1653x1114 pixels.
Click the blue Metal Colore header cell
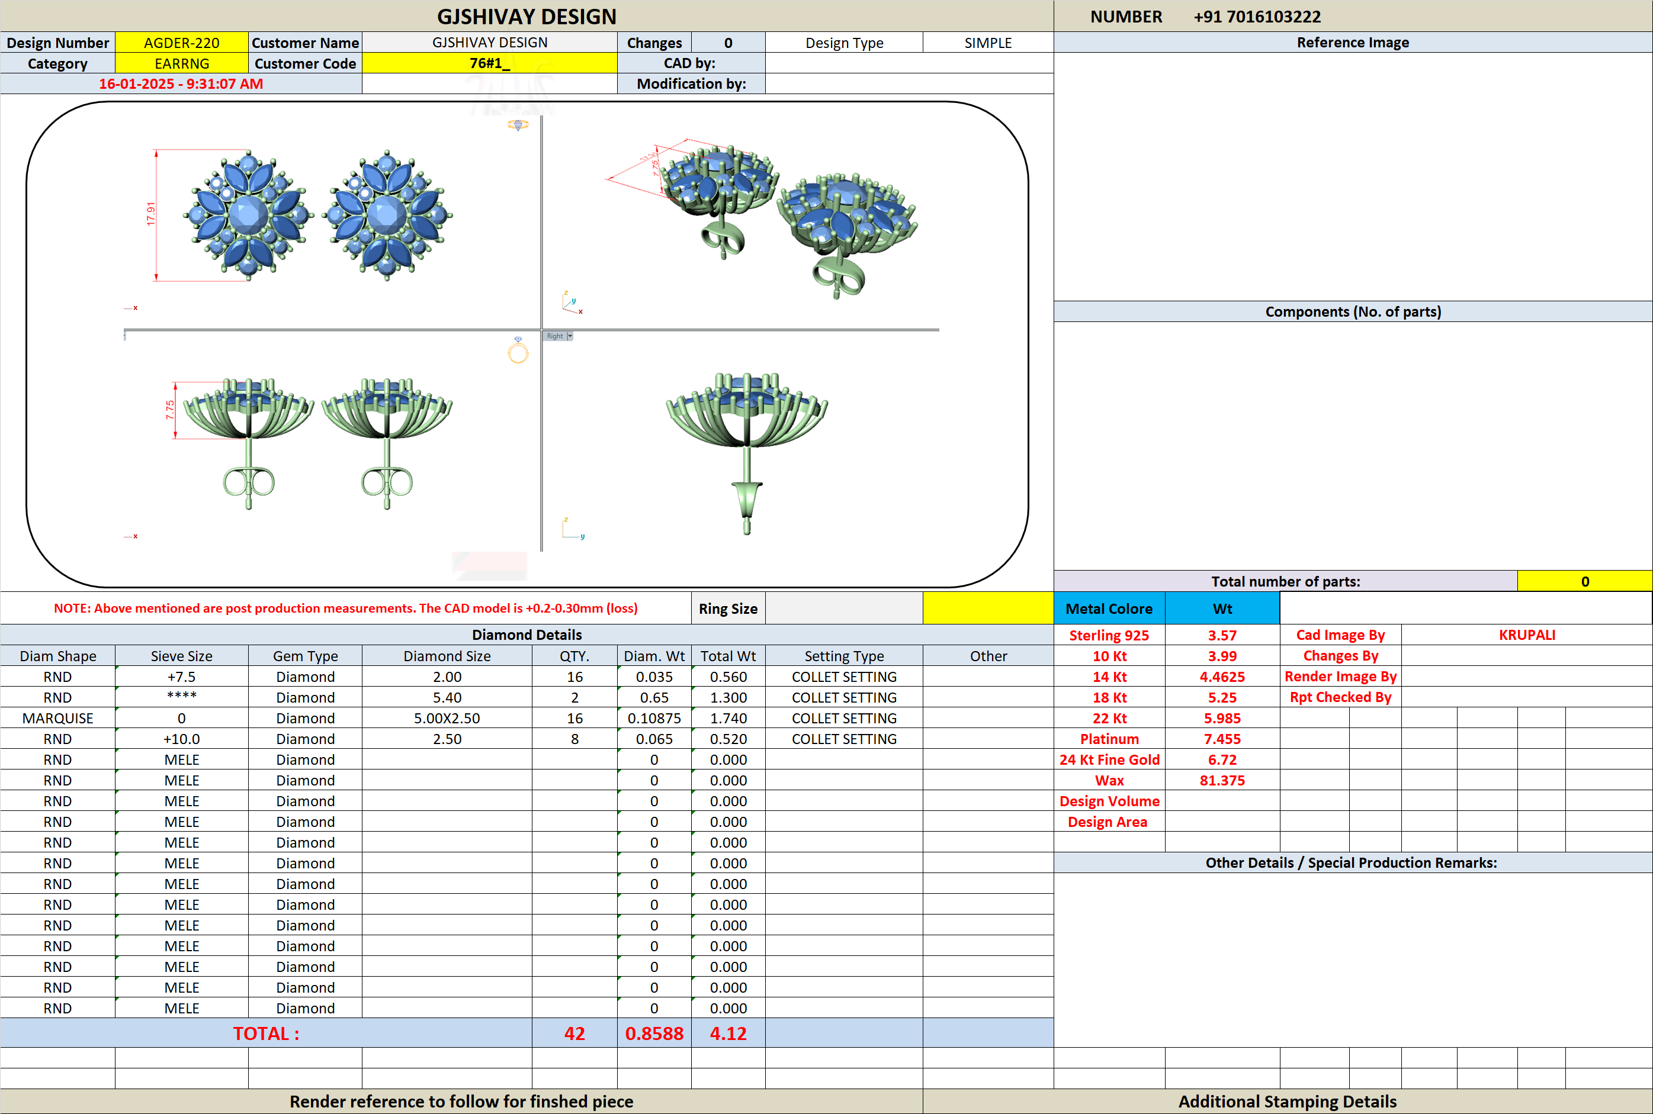coord(1109,608)
